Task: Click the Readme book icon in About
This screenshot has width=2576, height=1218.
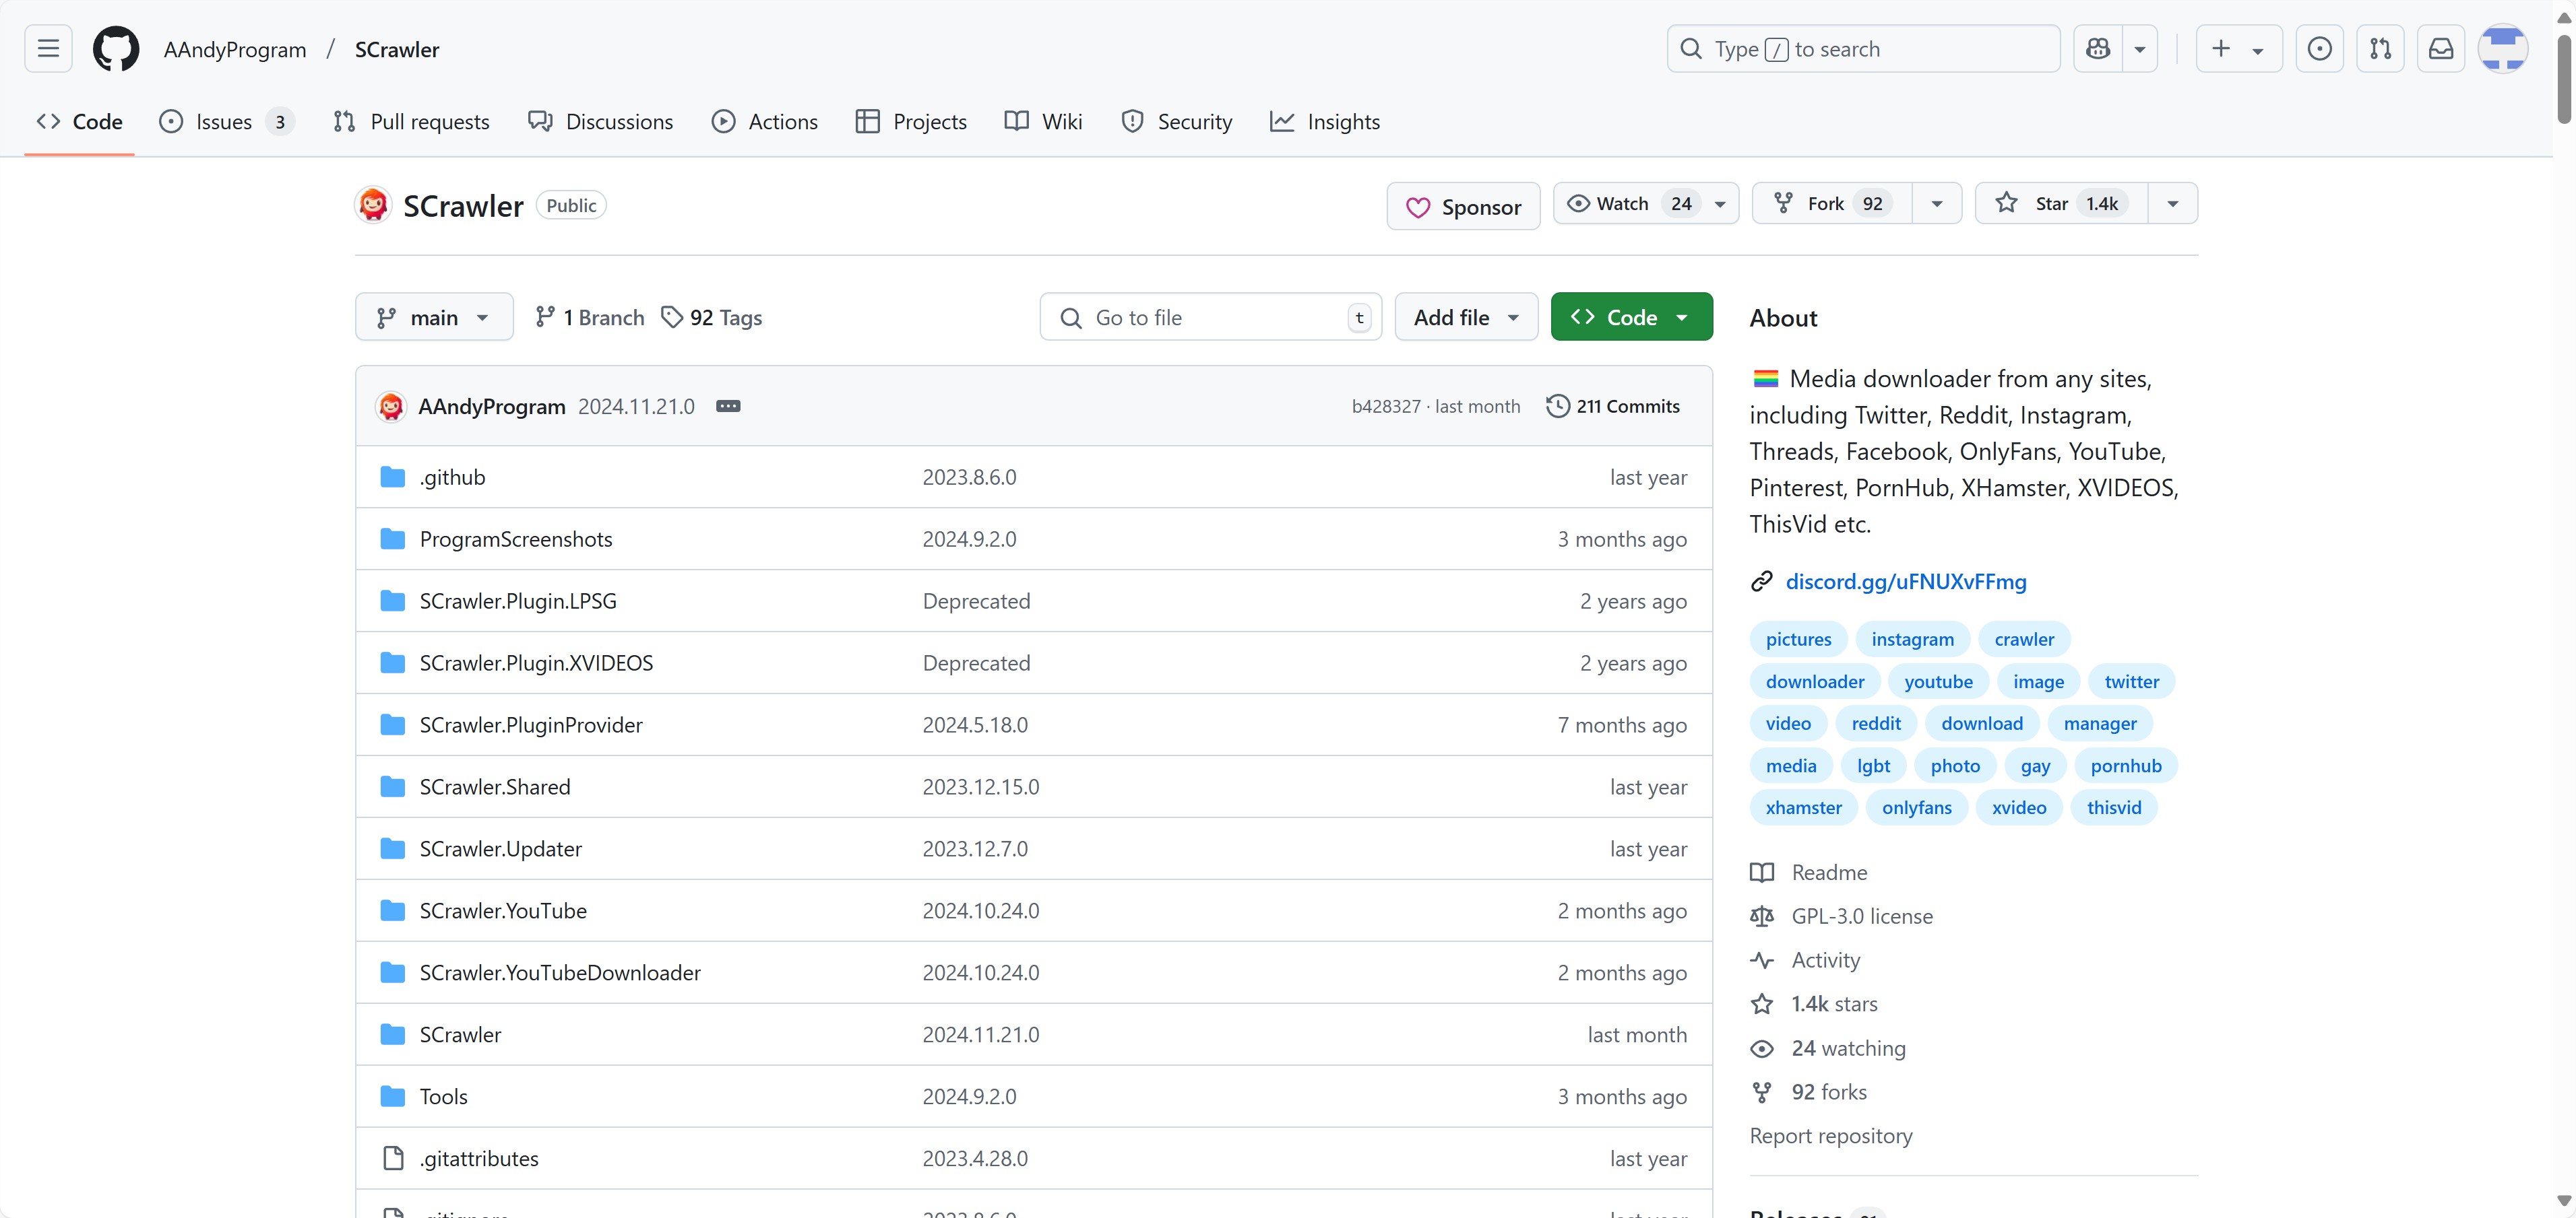Action: (x=1762, y=873)
